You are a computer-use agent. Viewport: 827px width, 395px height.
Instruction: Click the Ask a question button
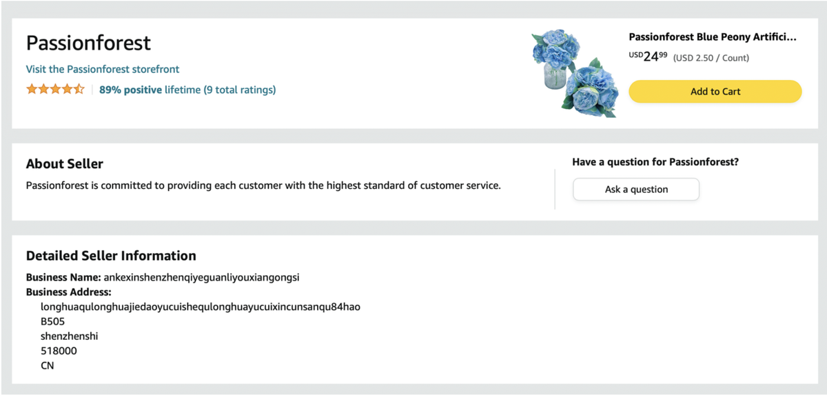pyautogui.click(x=636, y=190)
